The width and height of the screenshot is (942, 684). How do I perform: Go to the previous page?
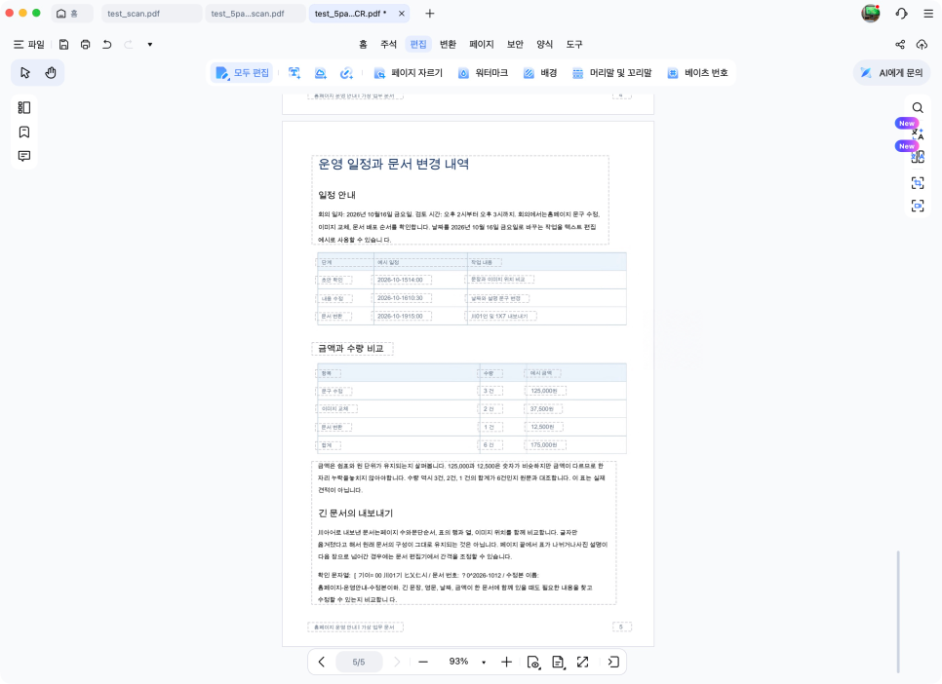[x=322, y=662]
